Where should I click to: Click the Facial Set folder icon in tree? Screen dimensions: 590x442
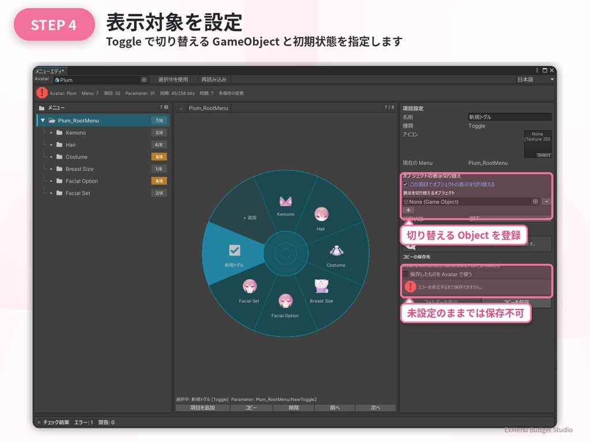coord(59,193)
